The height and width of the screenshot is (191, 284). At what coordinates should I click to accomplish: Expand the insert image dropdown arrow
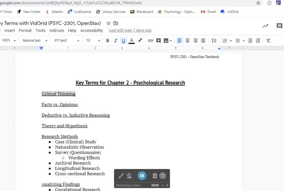(x=171, y=41)
